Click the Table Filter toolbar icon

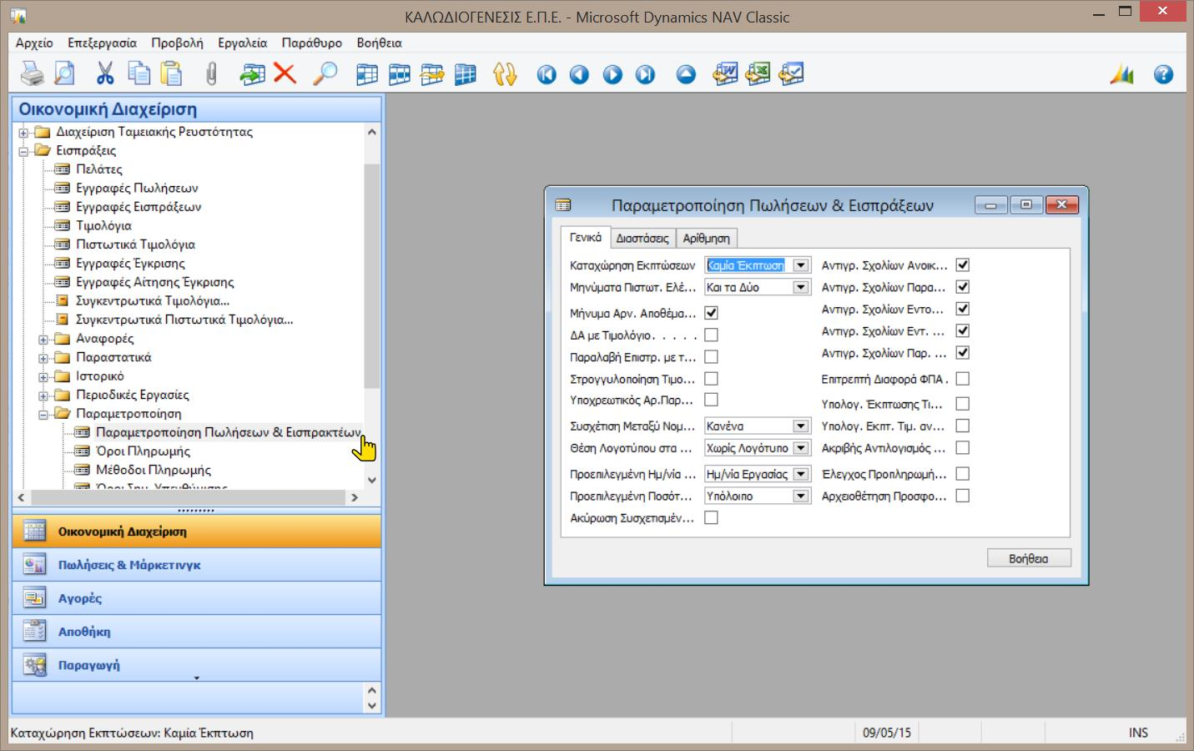pos(400,74)
